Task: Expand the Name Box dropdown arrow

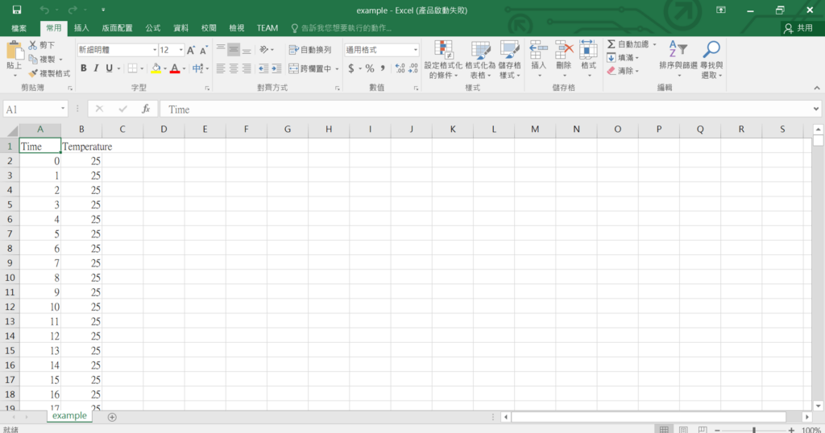Action: (x=64, y=109)
